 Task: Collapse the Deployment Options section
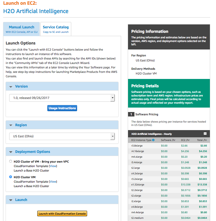point(11,152)
